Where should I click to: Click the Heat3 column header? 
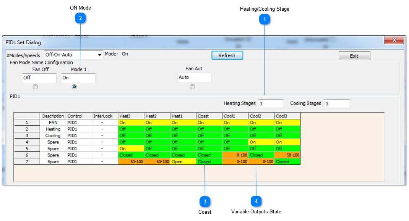[x=131, y=116]
